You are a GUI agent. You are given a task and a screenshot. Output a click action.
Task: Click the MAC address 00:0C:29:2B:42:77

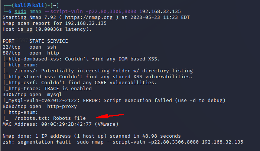click(x=65, y=124)
